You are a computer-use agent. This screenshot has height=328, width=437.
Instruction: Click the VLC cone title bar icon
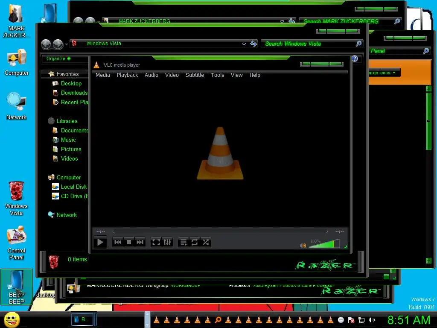tap(96, 65)
